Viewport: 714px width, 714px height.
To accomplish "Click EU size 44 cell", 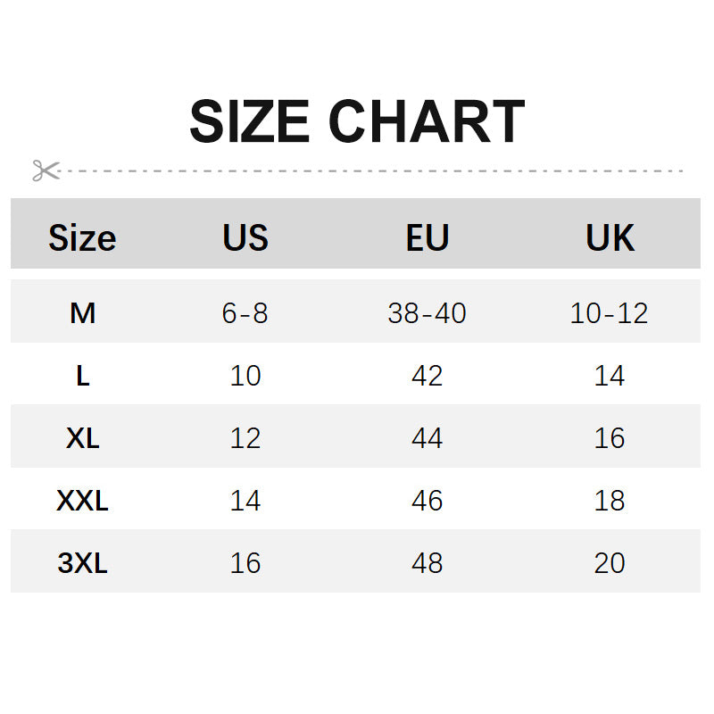I will (427, 438).
